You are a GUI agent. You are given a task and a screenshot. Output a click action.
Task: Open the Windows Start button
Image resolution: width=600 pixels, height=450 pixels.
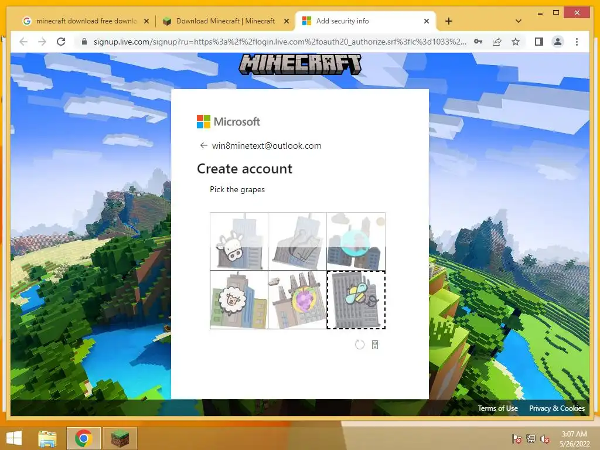coord(14,438)
